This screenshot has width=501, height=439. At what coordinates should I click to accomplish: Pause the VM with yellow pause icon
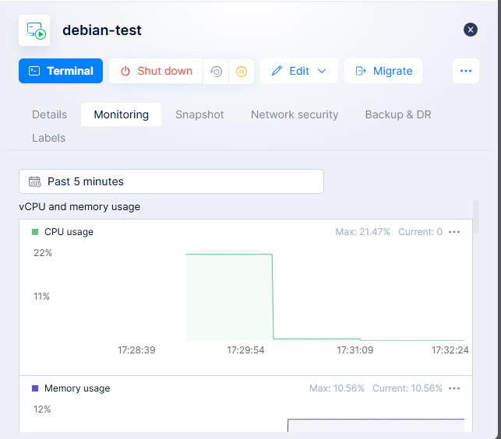pos(242,72)
